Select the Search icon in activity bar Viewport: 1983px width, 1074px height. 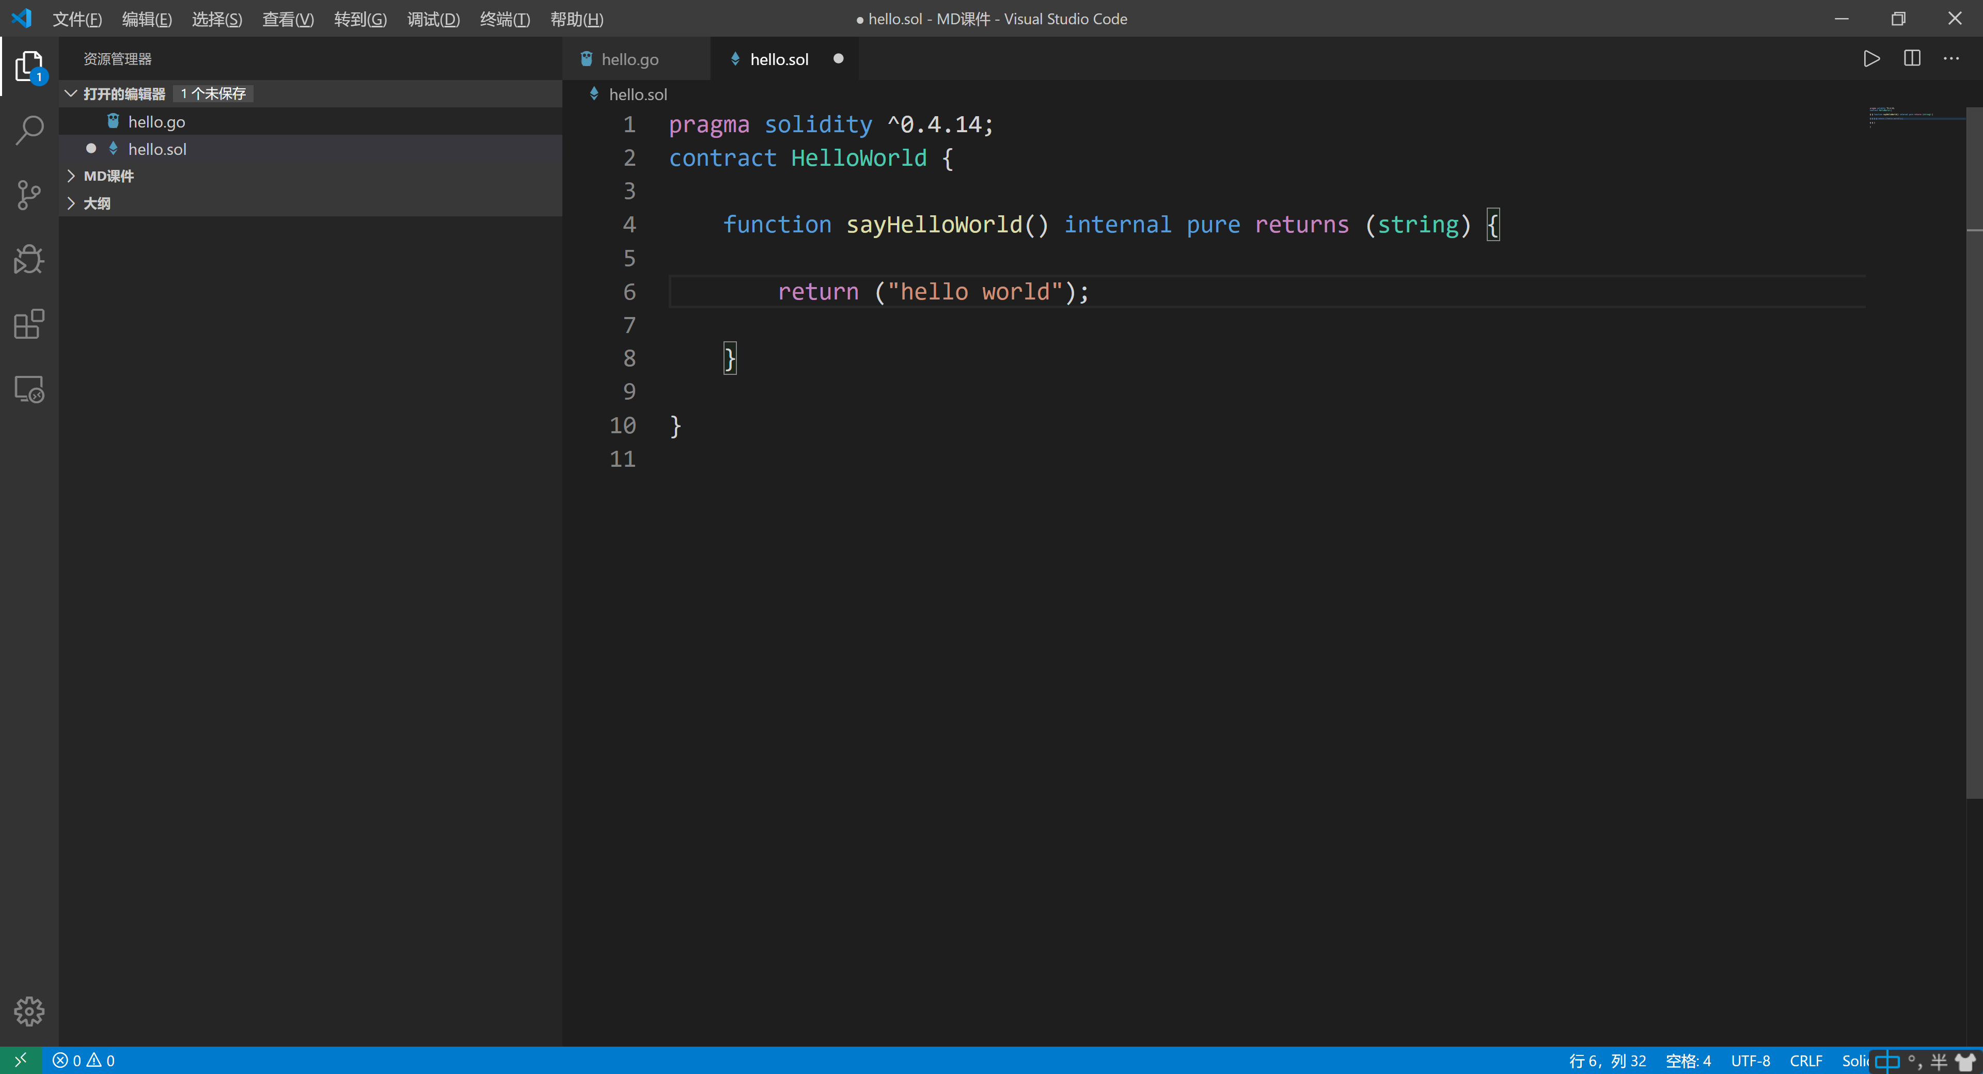pyautogui.click(x=29, y=128)
